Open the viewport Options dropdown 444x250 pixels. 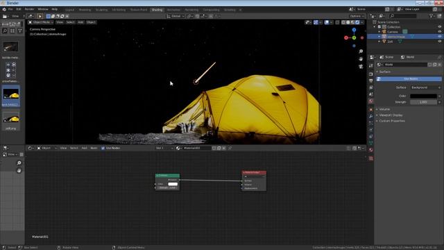click(357, 16)
